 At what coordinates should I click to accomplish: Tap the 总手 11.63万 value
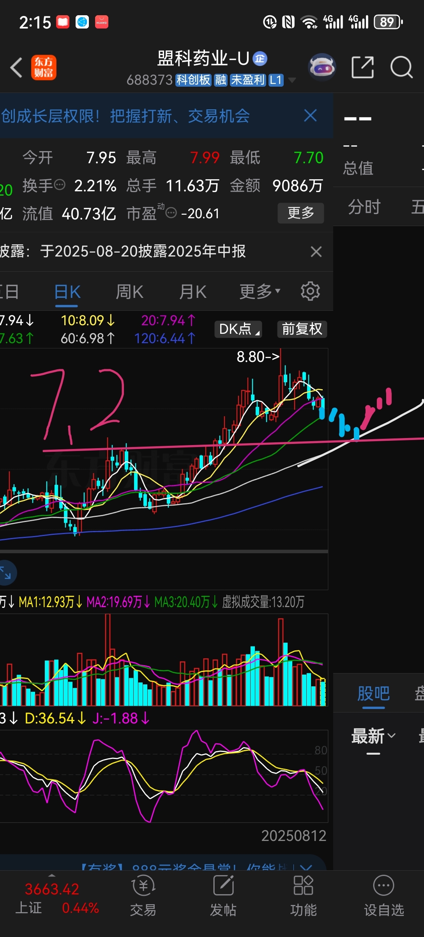(x=193, y=186)
